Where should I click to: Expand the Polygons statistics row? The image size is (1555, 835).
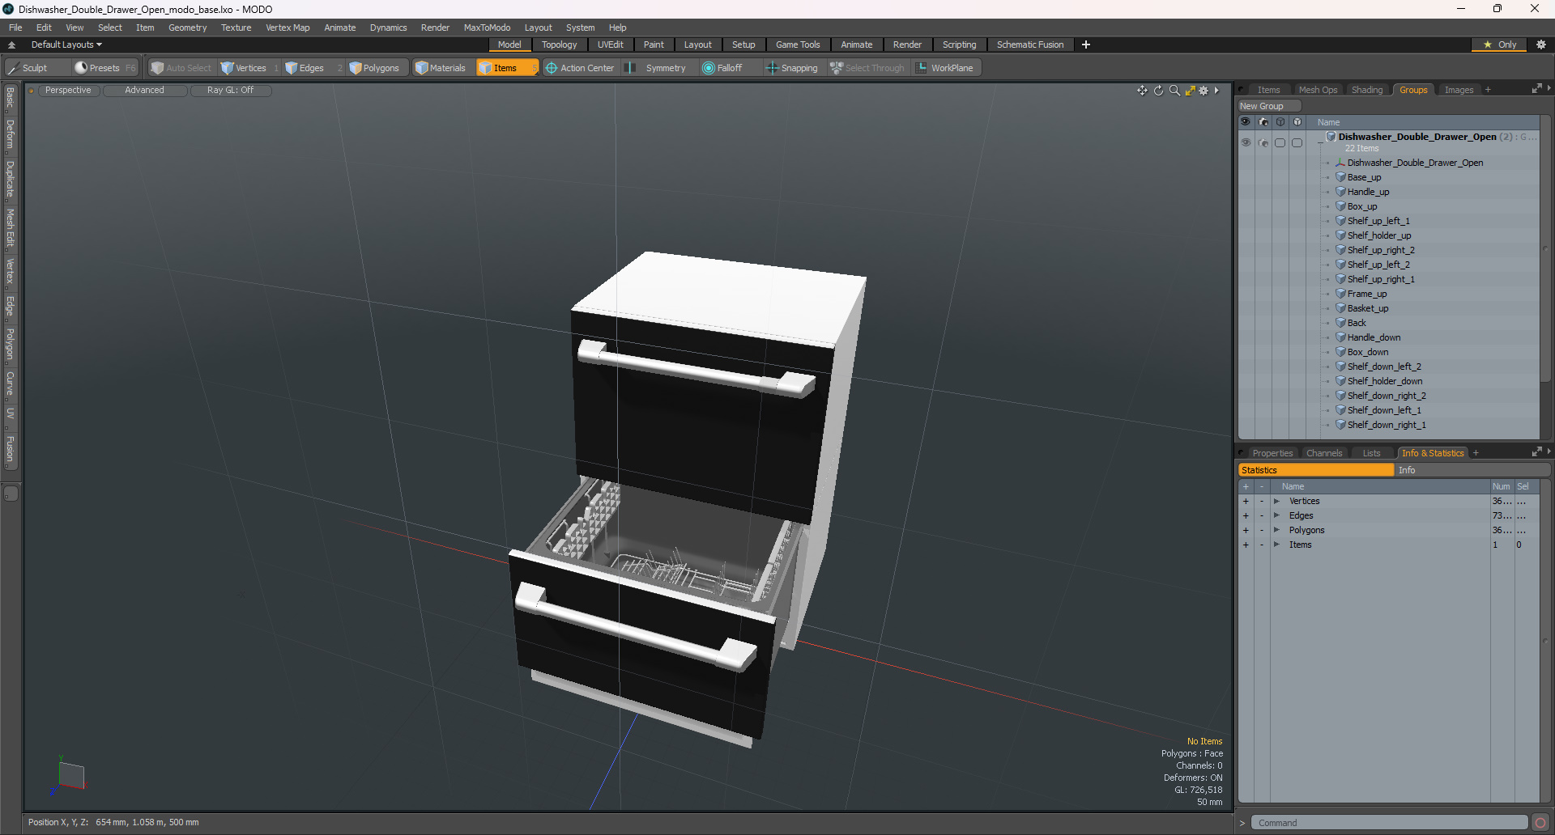coord(1276,531)
